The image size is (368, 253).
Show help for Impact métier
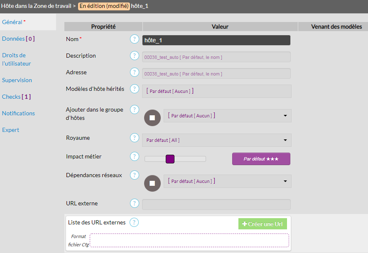pos(134,157)
